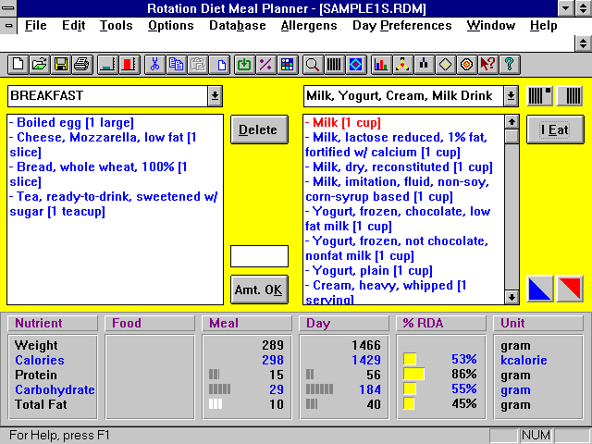Open the Day Preferences menu

pyautogui.click(x=402, y=26)
